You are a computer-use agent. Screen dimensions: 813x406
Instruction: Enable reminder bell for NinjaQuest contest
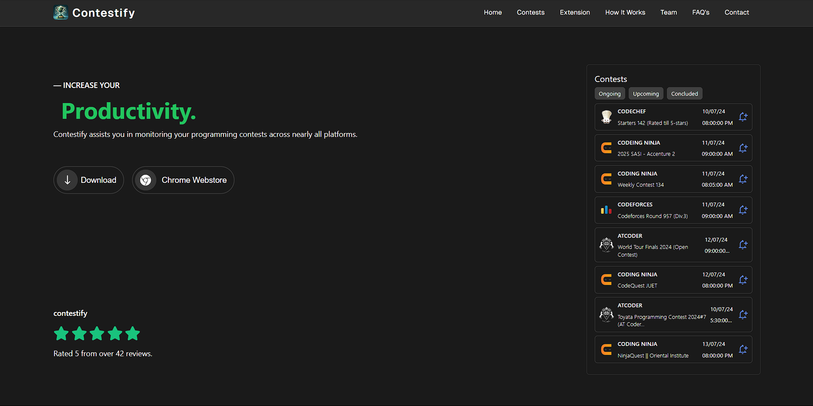[743, 349]
